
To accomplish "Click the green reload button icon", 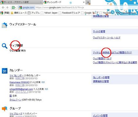I will 13,8.
